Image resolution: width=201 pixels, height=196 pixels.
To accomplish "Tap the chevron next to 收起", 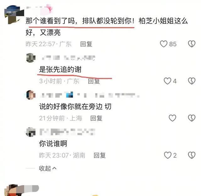I will coord(54,168).
